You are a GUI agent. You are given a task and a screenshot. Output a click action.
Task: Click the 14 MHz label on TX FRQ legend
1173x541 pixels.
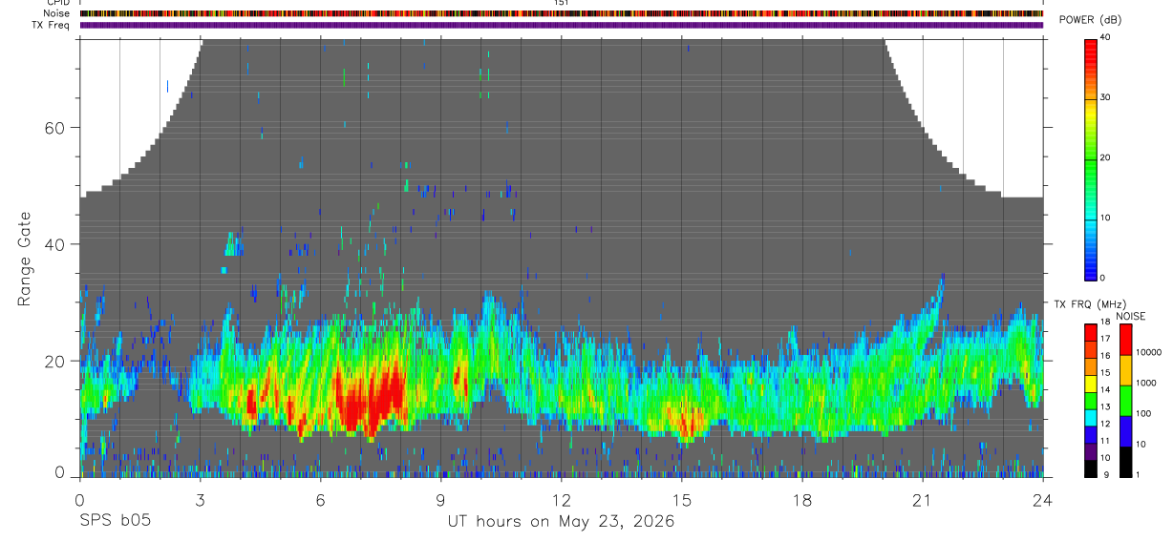[x=1105, y=389]
